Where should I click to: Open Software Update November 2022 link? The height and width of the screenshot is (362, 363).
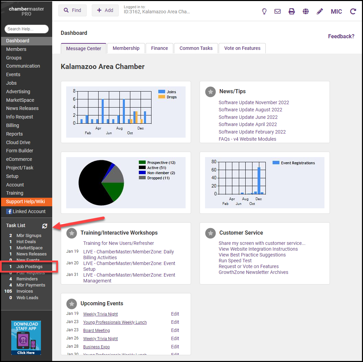click(x=253, y=102)
